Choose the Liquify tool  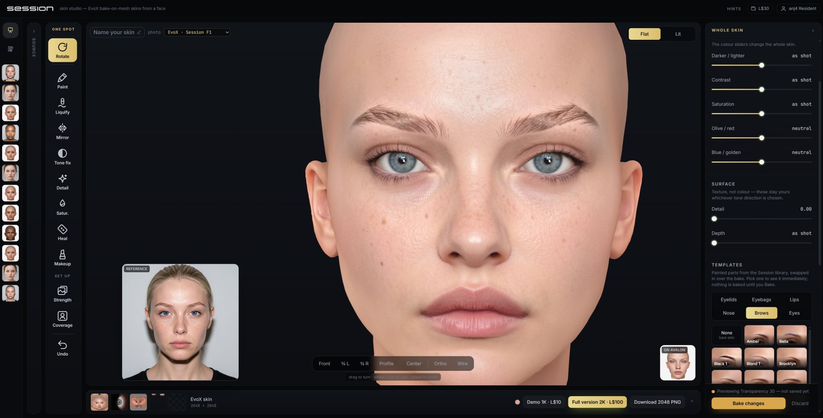point(63,106)
